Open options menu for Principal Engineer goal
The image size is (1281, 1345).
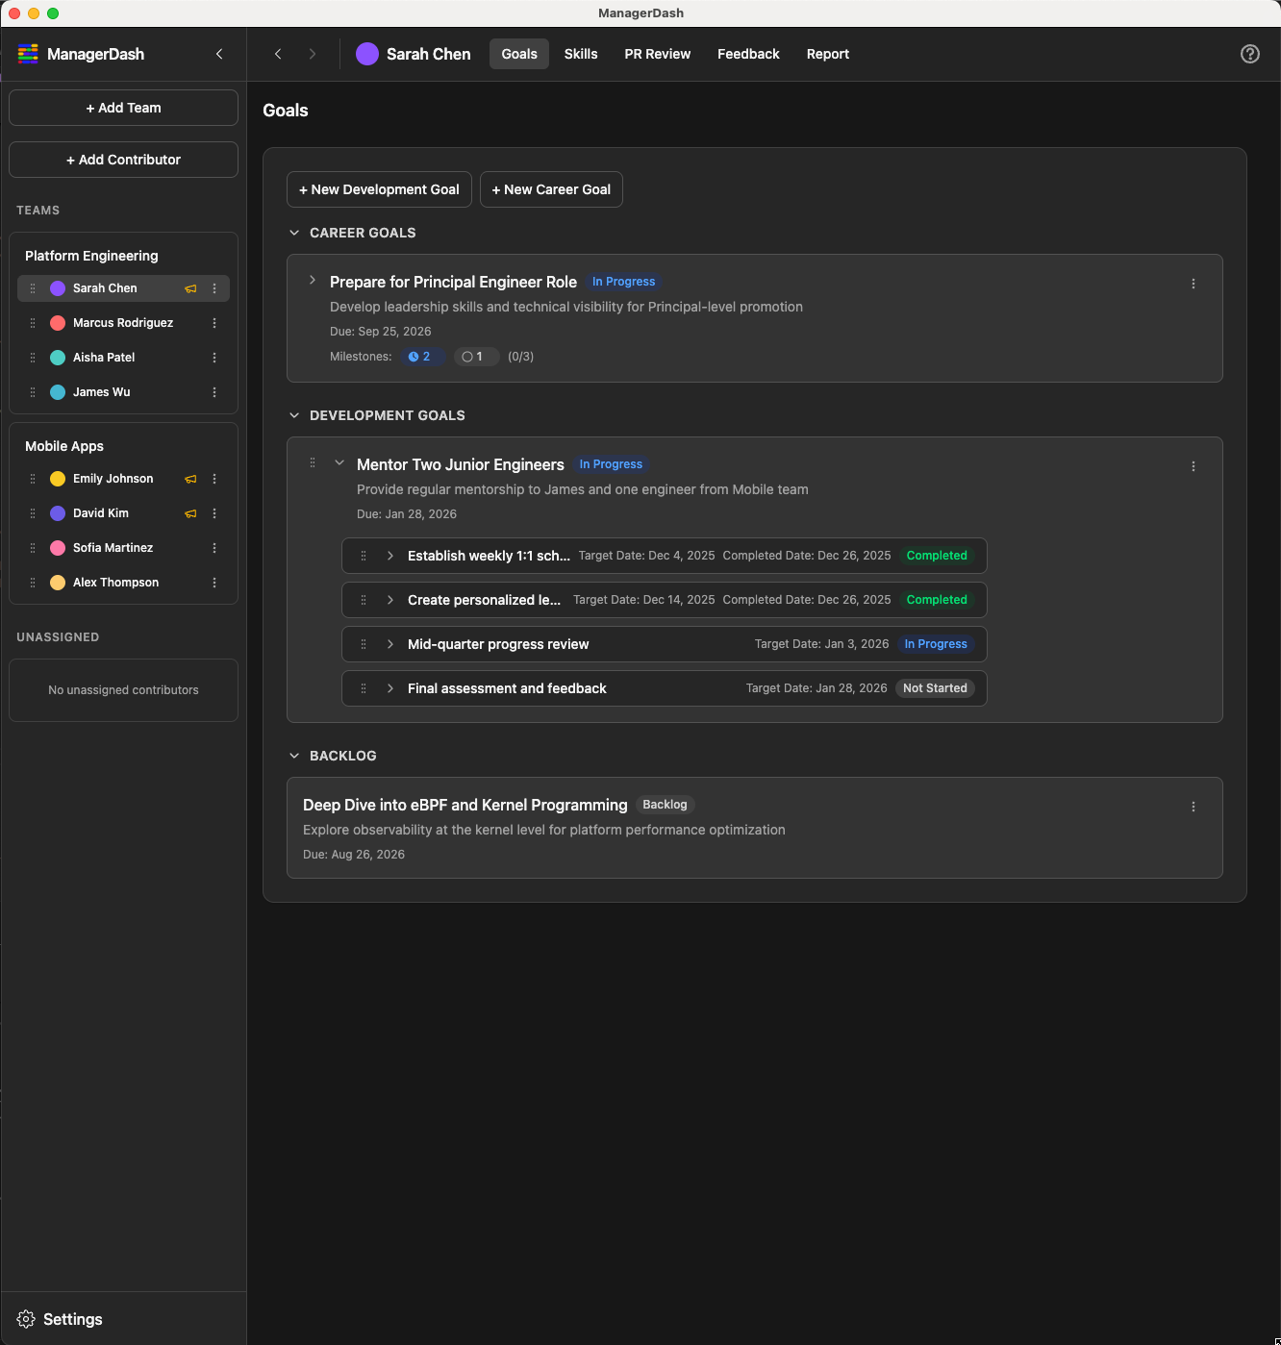[x=1193, y=284]
